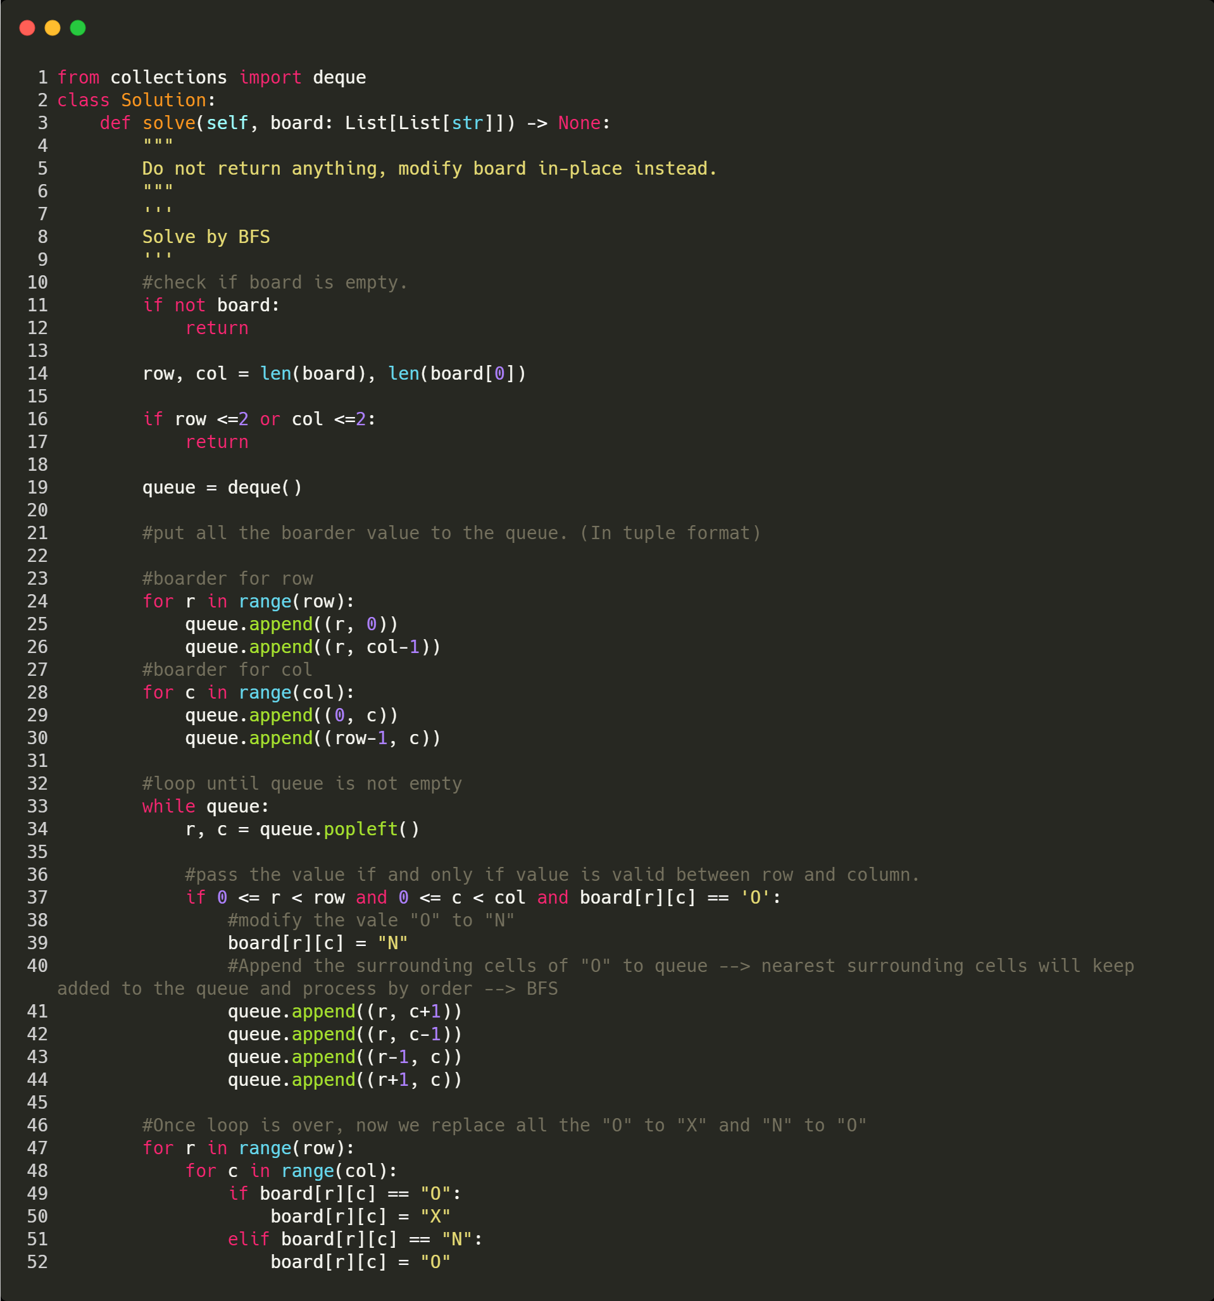
Task: Click the 'return' keyword on line 17
Action: (216, 442)
